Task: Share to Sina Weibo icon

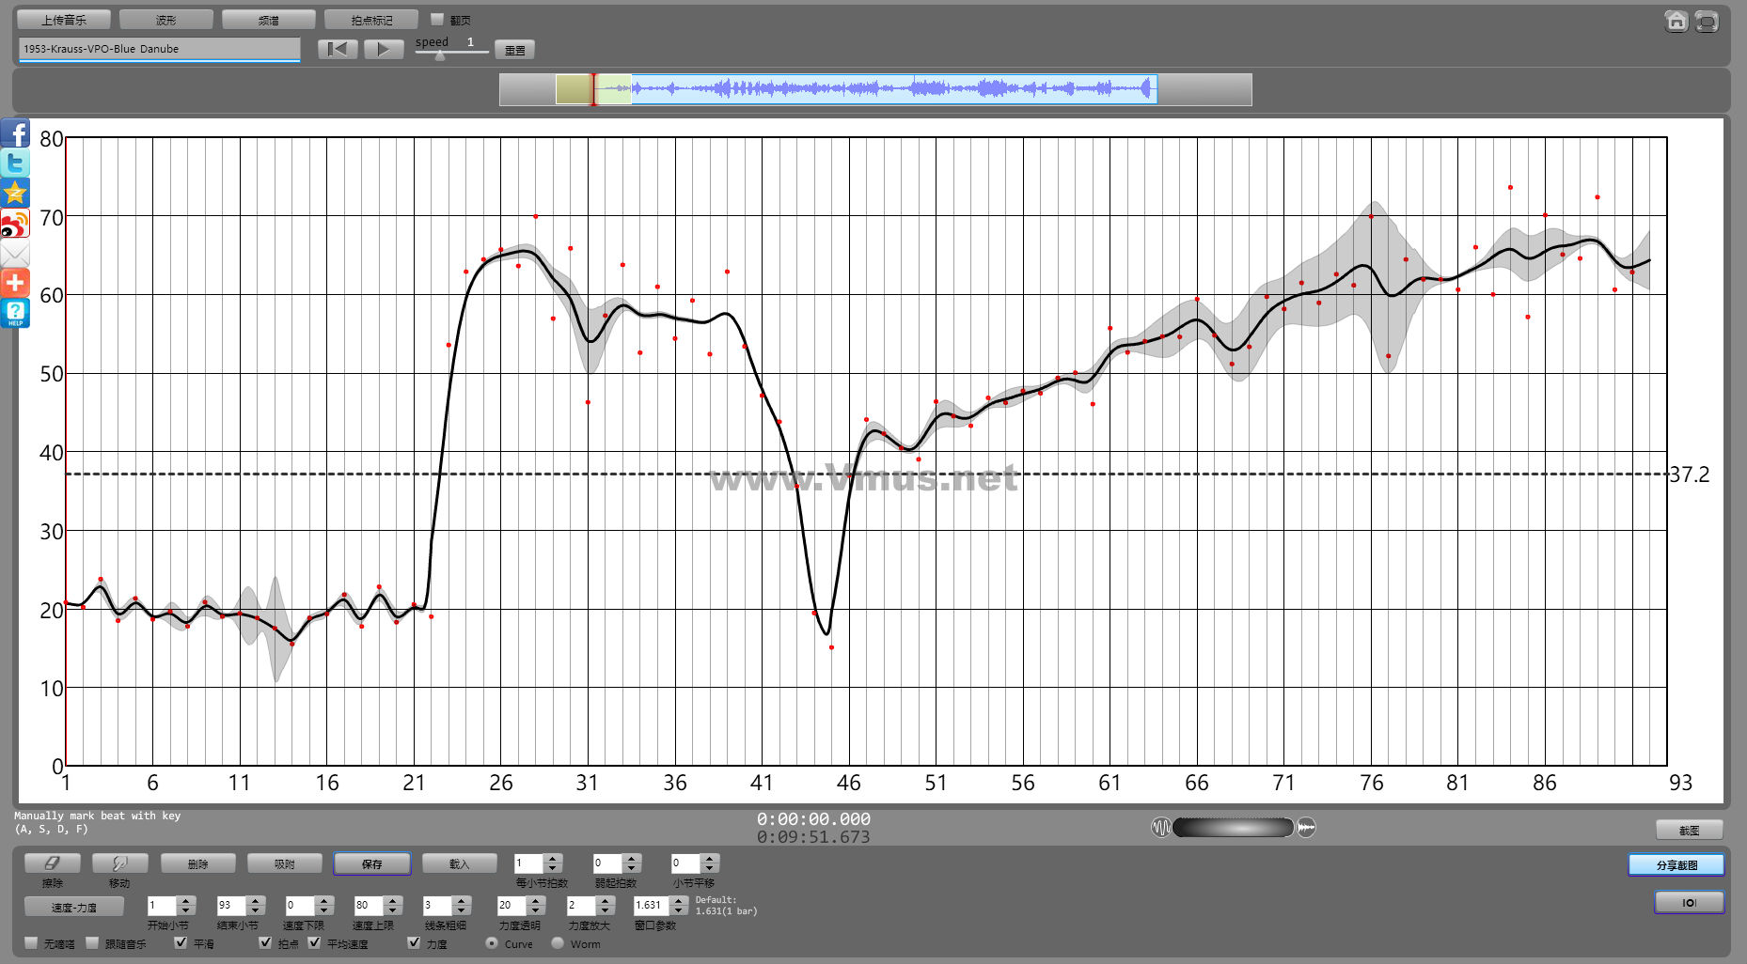Action: pyautogui.click(x=15, y=224)
